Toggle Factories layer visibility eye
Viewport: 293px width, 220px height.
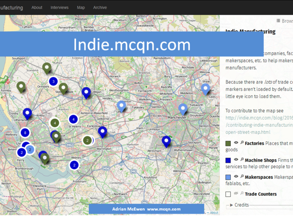point(236,143)
